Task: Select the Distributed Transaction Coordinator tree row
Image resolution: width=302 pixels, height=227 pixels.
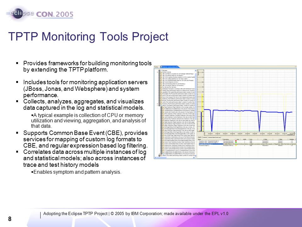Action: [x=178, y=89]
